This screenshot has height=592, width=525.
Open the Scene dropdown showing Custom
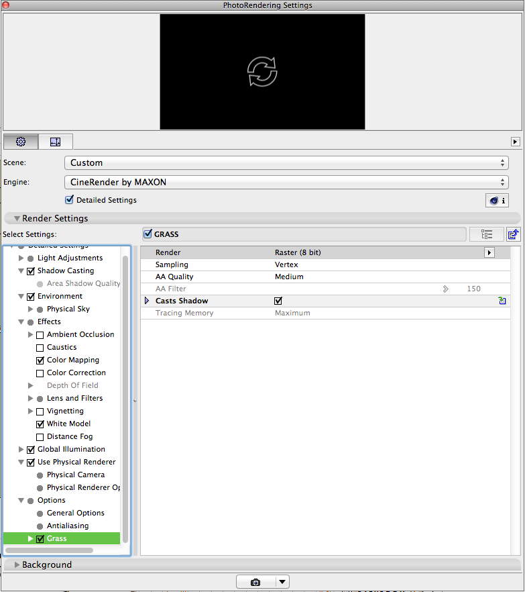[287, 162]
